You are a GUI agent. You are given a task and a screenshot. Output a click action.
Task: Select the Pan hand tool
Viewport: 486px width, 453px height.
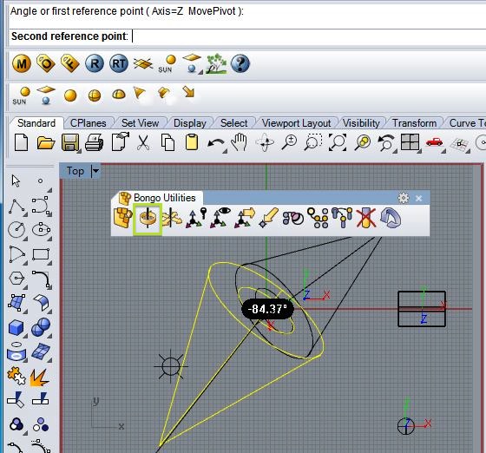239,142
